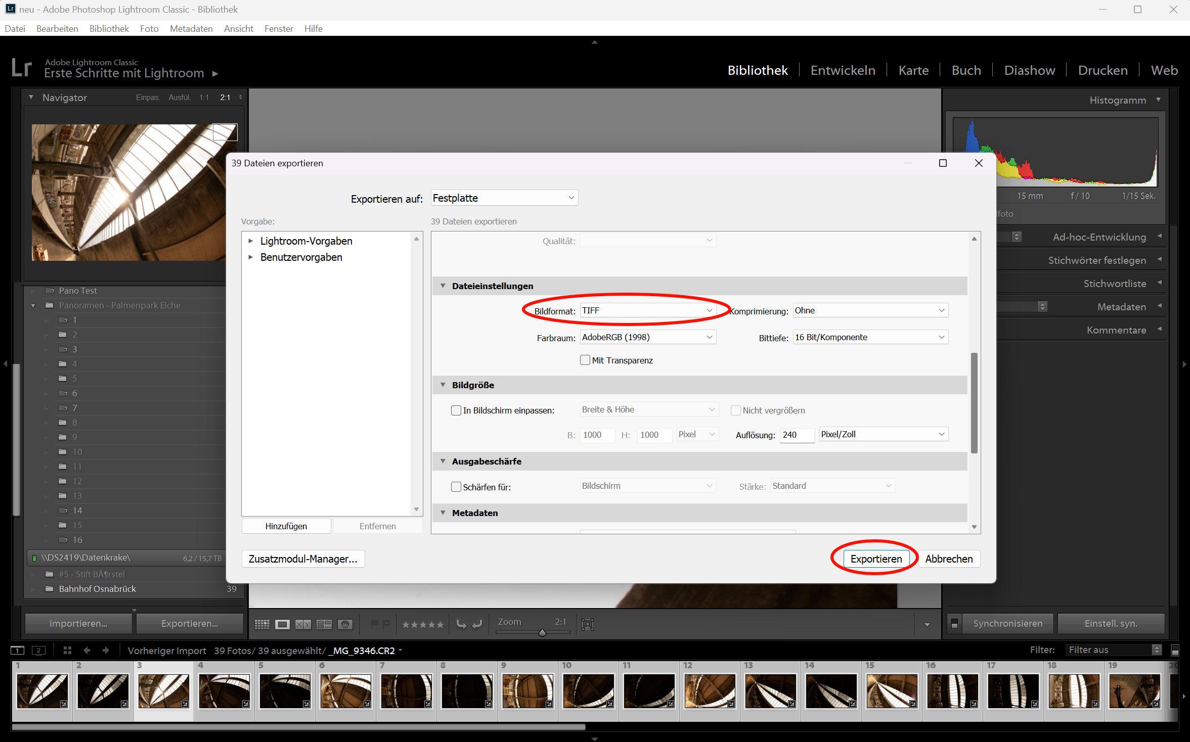1190x742 pixels.
Task: Enable Schärfen für checkbox
Action: [456, 486]
